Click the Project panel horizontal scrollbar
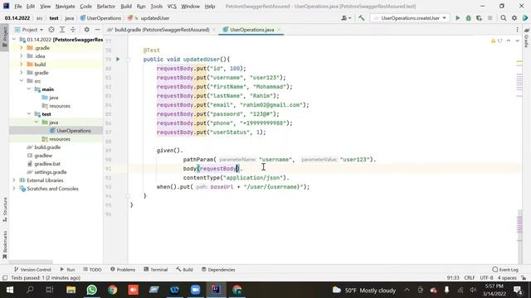This screenshot has width=531, height=298. 31,262
